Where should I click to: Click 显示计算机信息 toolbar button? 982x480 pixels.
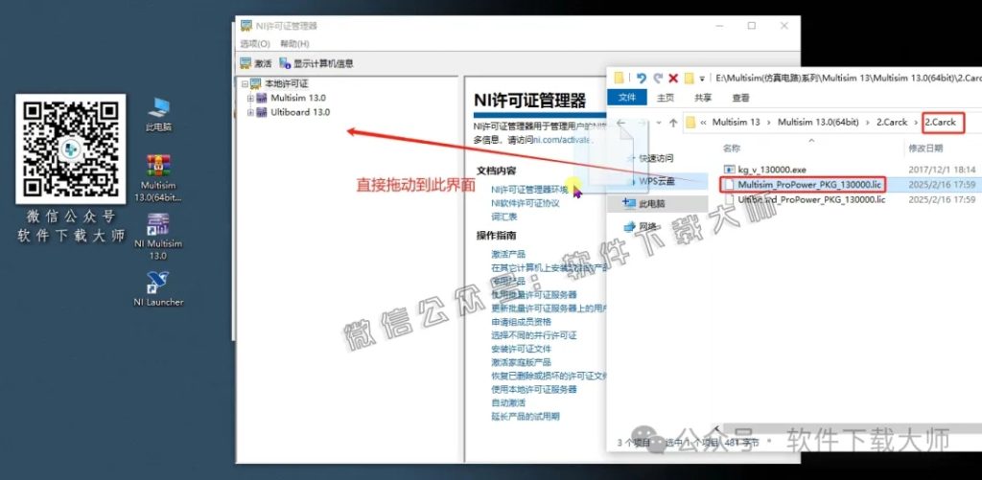point(316,63)
